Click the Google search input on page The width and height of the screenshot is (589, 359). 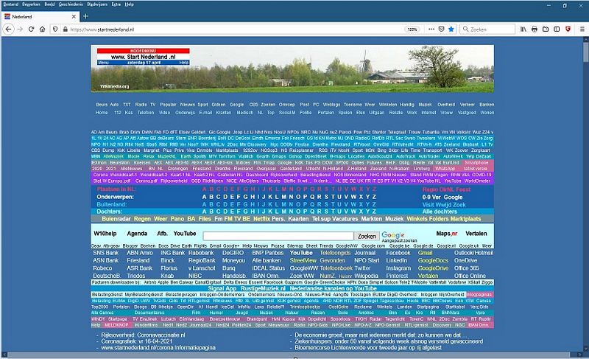point(278,236)
